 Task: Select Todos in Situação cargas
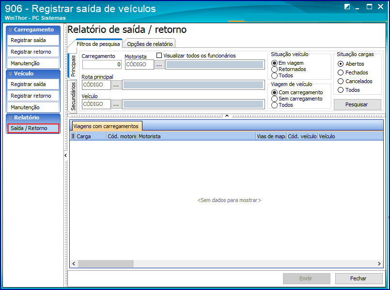(341, 90)
